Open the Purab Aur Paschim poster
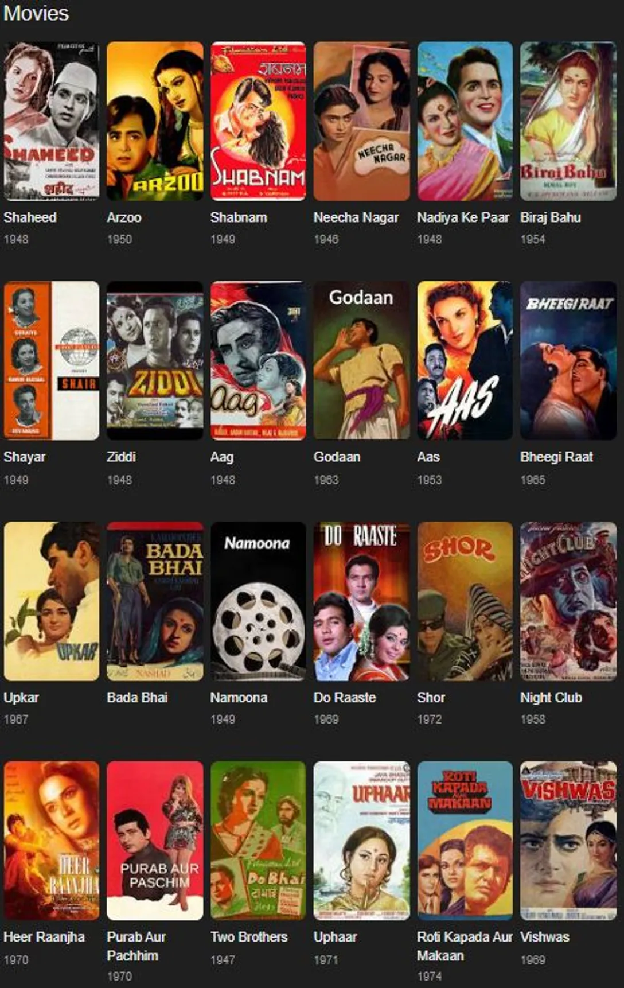 click(155, 841)
